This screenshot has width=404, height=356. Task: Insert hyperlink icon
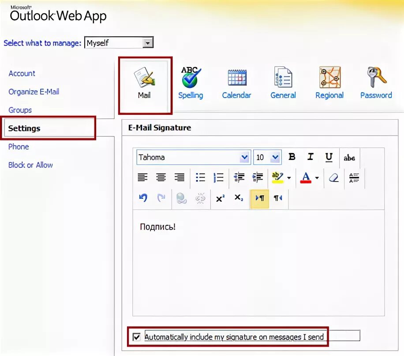coord(181,198)
